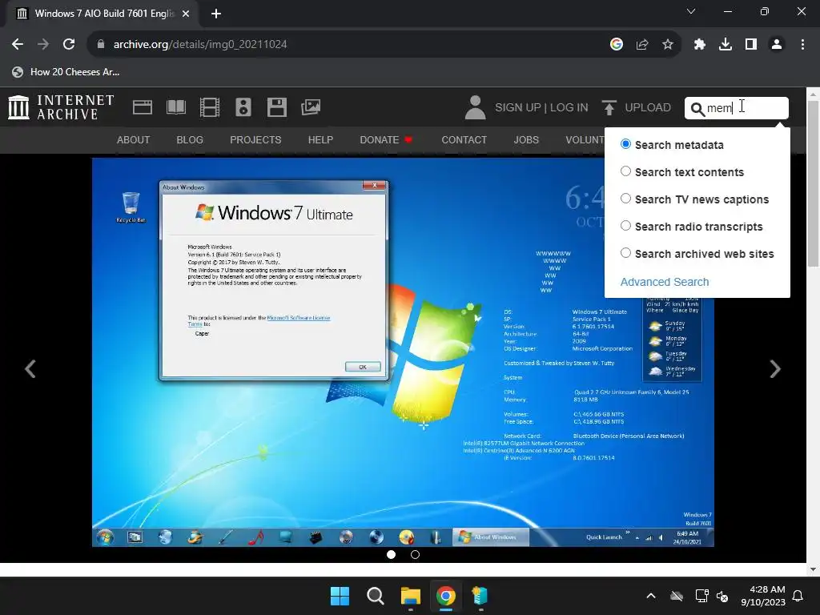Go to previous image arrow
The image size is (820, 615).
click(x=30, y=369)
